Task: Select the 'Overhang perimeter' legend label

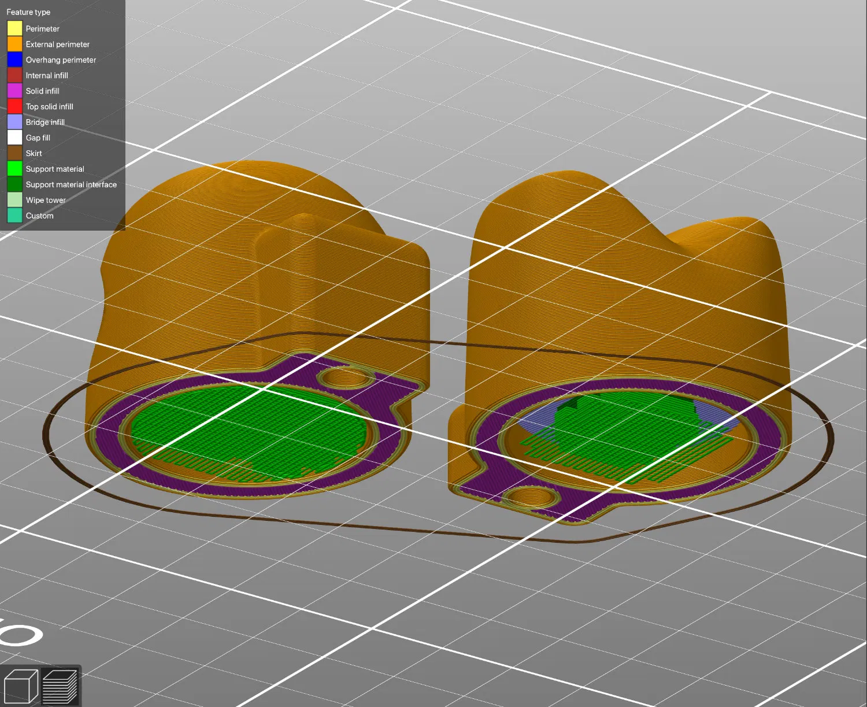Action: (x=61, y=60)
